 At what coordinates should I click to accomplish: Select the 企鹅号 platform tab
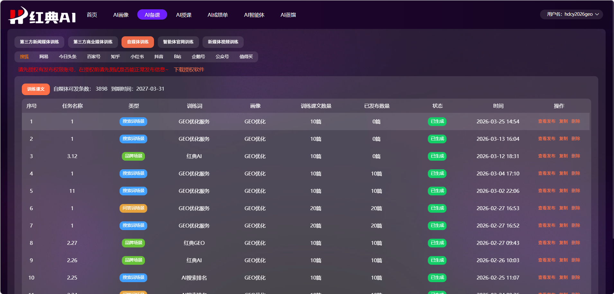(x=198, y=57)
